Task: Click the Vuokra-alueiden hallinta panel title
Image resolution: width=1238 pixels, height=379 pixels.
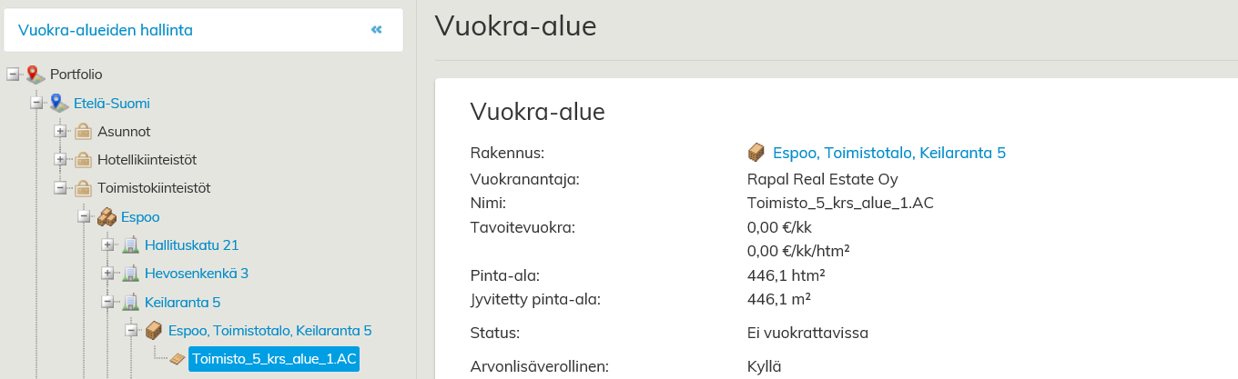Action: (106, 30)
